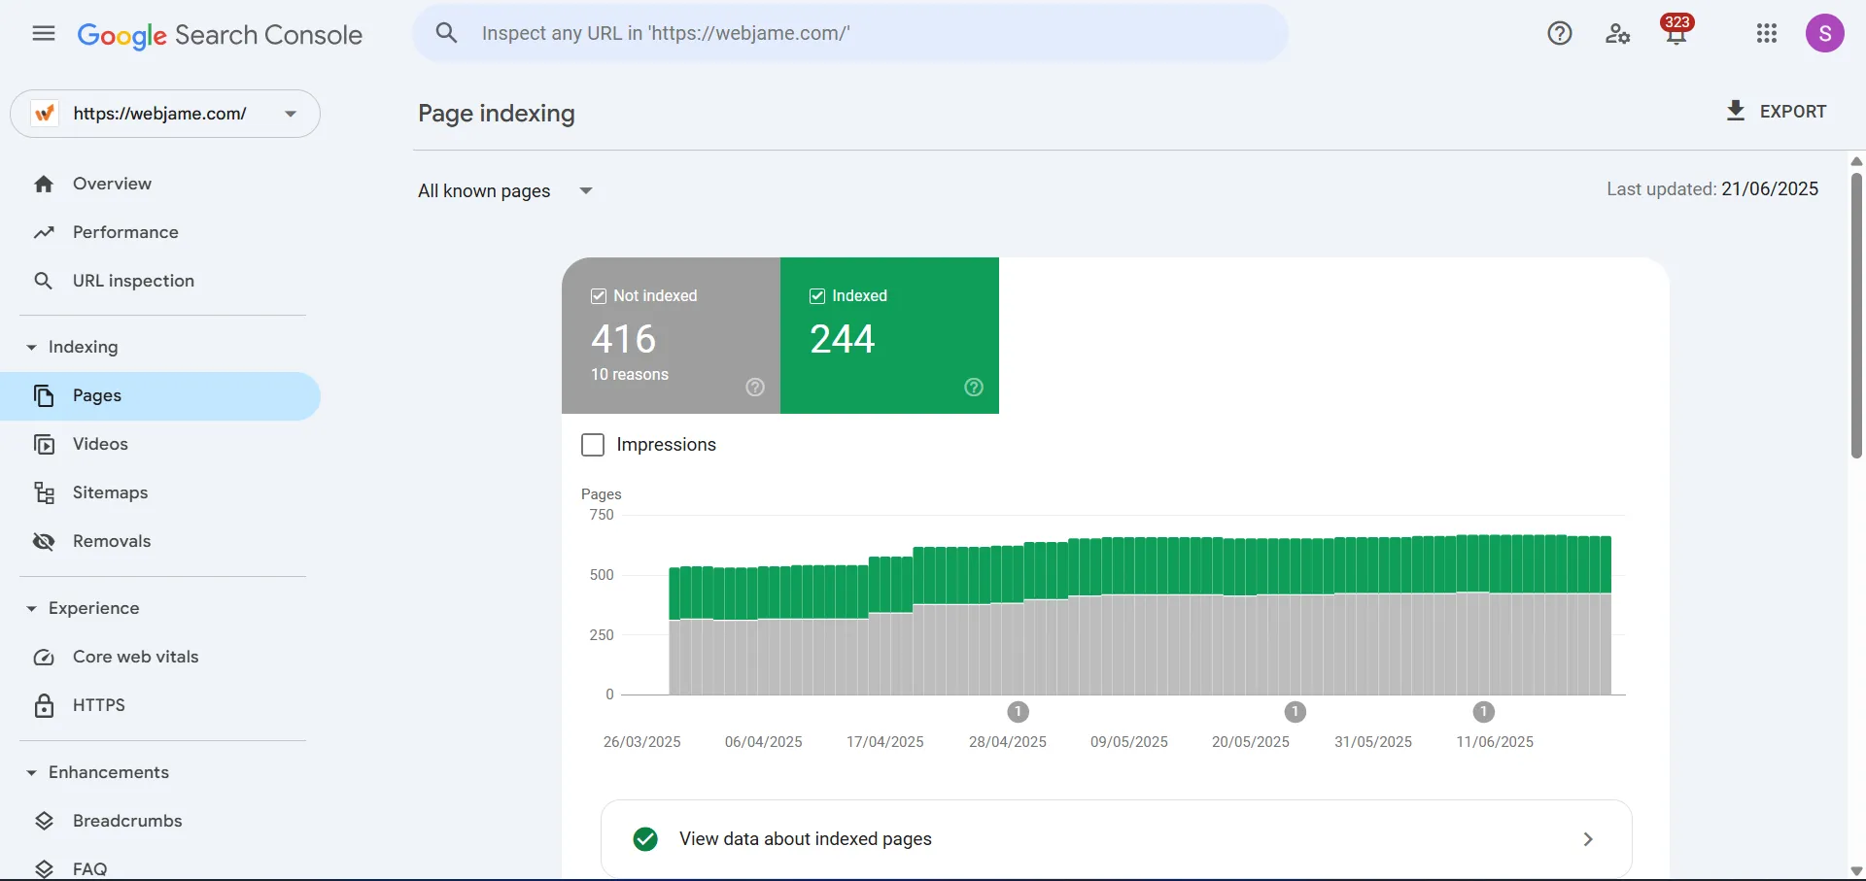Toggle the Indexed checkbox
Image resolution: width=1866 pixels, height=881 pixels.
pyautogui.click(x=817, y=296)
